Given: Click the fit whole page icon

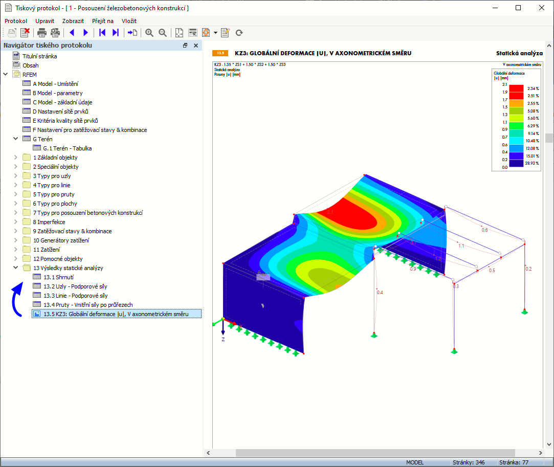Looking at the screenshot, I should (179, 33).
